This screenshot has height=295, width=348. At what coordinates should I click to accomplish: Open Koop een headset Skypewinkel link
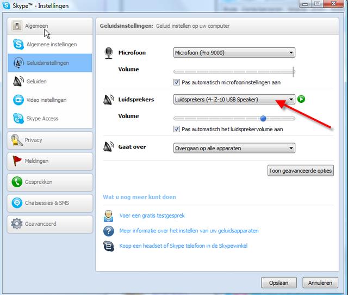coord(183,246)
